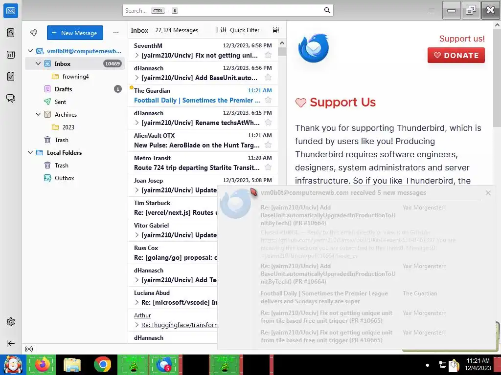Expand the Arthur huggingface thread
501x375 pixels.
click(137, 325)
